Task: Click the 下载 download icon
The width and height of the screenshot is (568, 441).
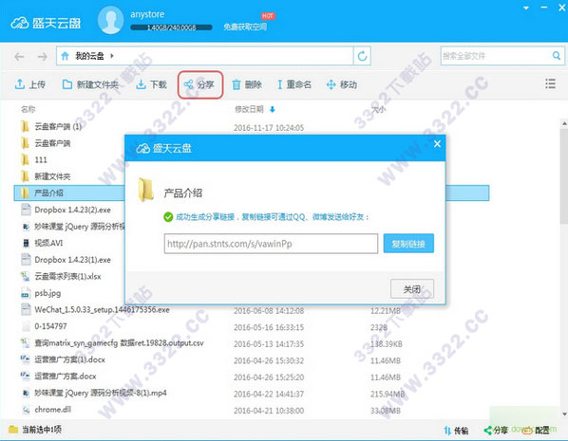Action: point(141,84)
